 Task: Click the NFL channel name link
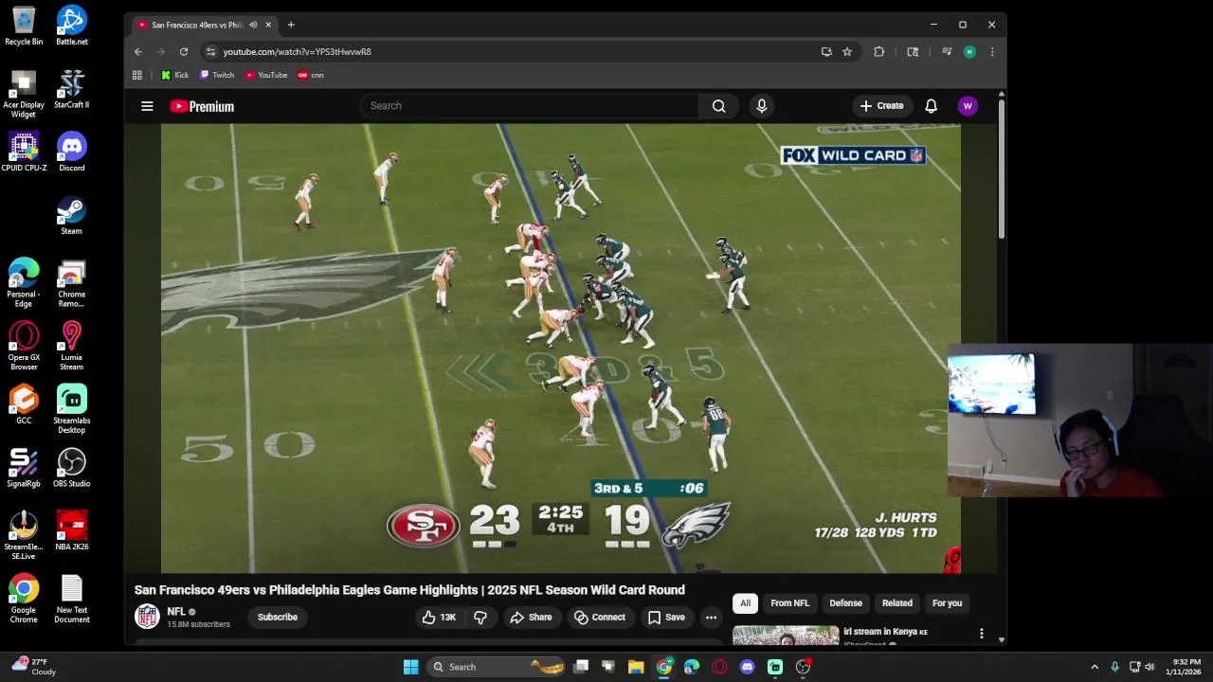point(176,612)
